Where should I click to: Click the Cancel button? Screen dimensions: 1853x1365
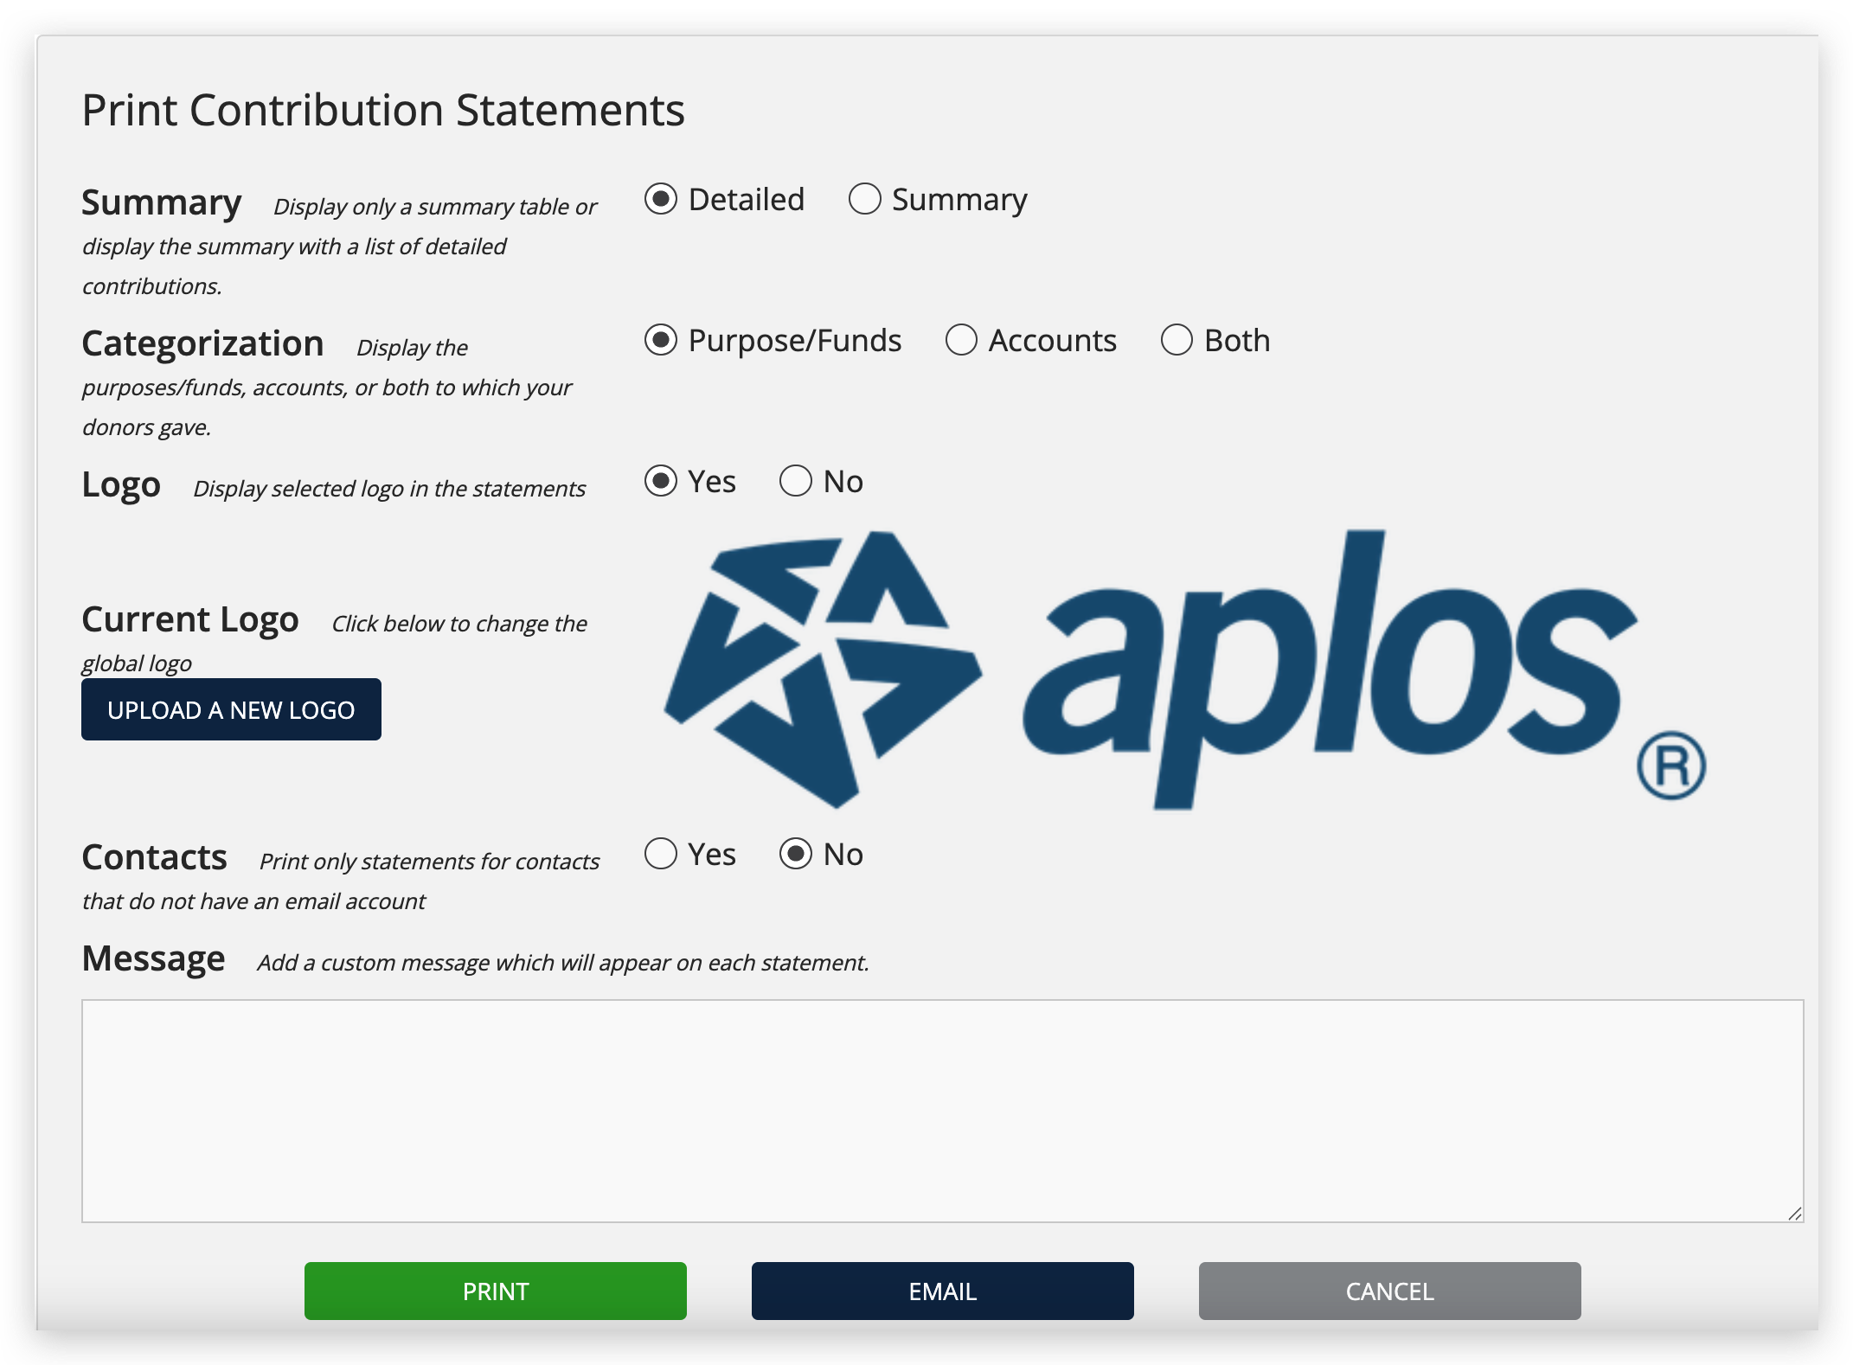[1390, 1291]
